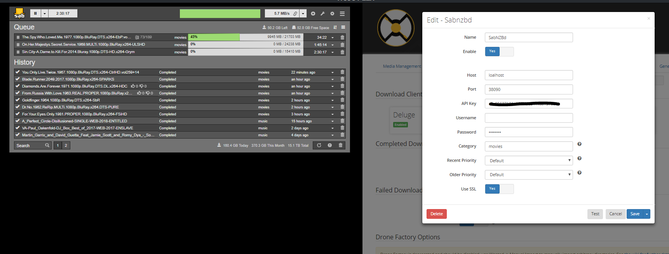This screenshot has height=254, width=669.
Task: Go to history page 2
Action: coord(66,146)
